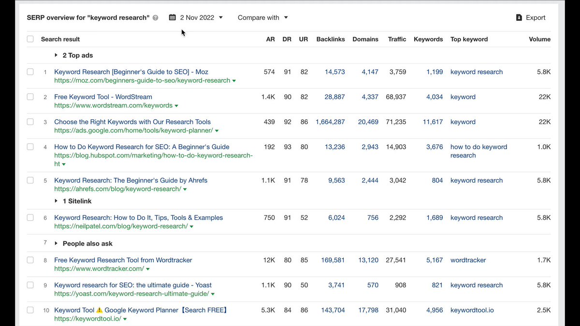Select the checkbox for the Wordtracker result
Image resolution: width=580 pixels, height=326 pixels.
[30, 260]
